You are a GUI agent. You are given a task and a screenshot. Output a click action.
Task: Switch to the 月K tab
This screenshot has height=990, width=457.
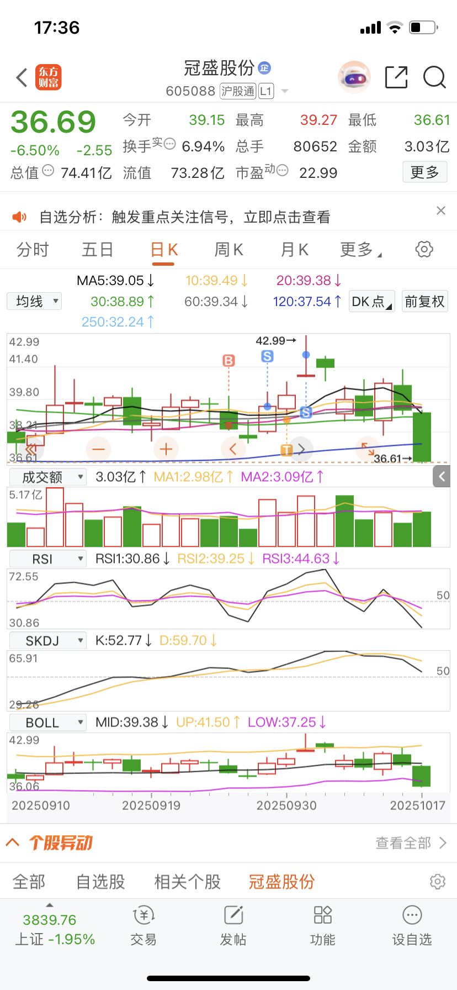[295, 250]
